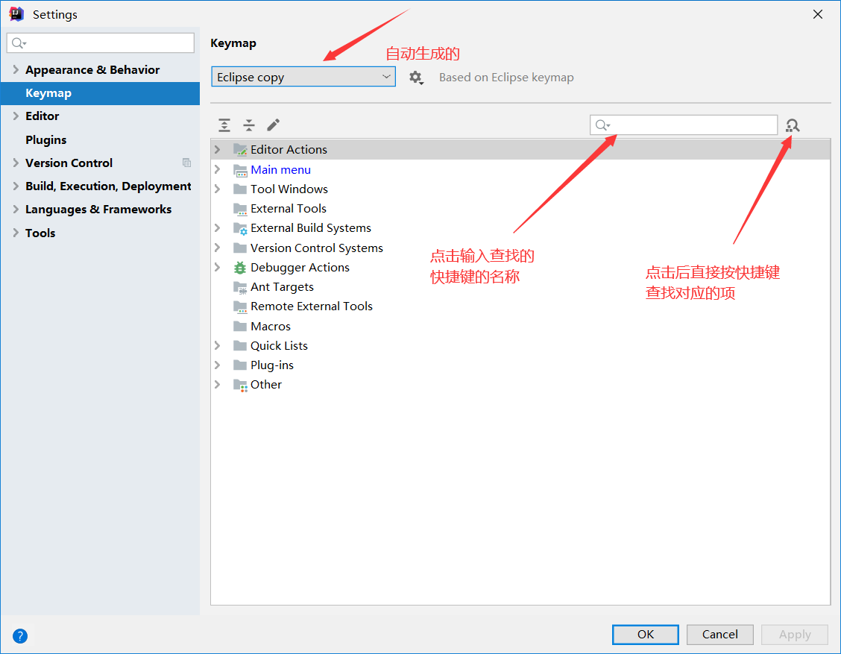Expand Appearance & Behavior settings section
The height and width of the screenshot is (654, 841).
(x=16, y=70)
